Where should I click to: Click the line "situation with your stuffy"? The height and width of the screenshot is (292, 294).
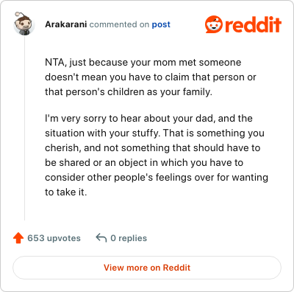pyautogui.click(x=154, y=133)
